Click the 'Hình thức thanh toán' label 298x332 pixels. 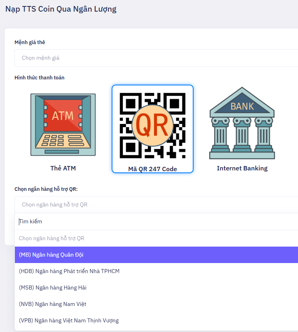click(39, 77)
